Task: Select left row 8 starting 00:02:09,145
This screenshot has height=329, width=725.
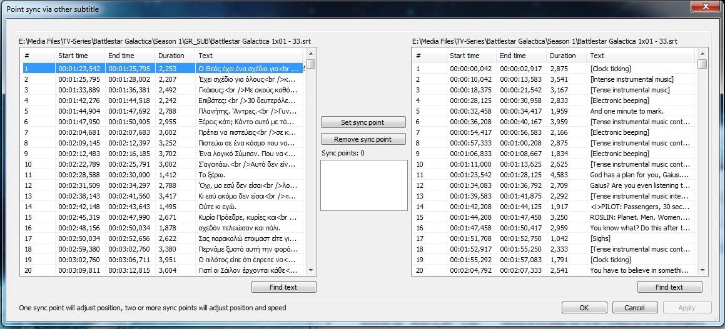Action: click(x=162, y=143)
